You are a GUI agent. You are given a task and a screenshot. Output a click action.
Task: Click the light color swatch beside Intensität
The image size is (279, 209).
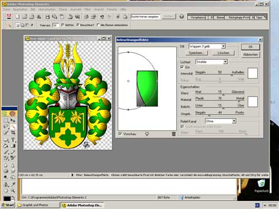[253, 73]
